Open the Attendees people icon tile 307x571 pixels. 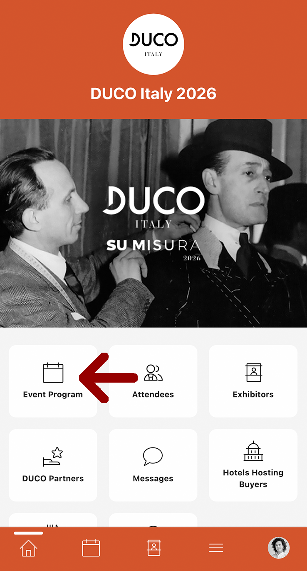pyautogui.click(x=153, y=381)
